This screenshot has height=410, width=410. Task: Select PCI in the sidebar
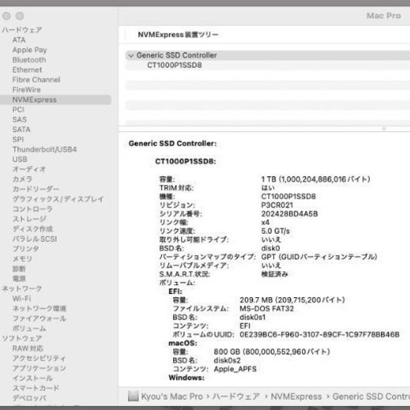click(18, 110)
